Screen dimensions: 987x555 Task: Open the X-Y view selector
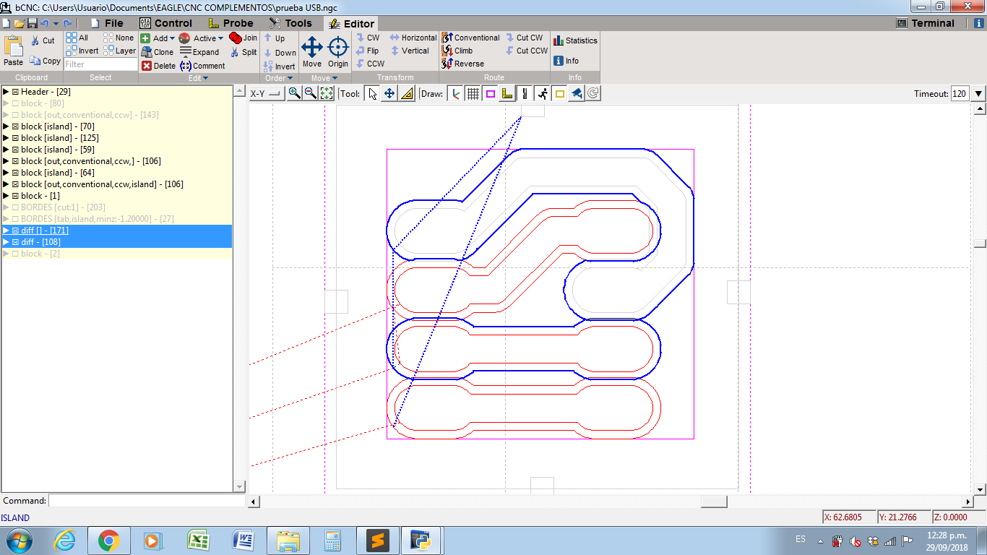267,93
